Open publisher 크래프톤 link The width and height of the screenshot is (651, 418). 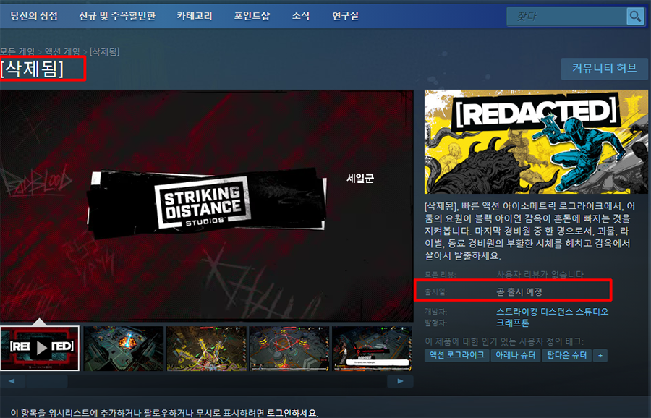click(x=513, y=323)
